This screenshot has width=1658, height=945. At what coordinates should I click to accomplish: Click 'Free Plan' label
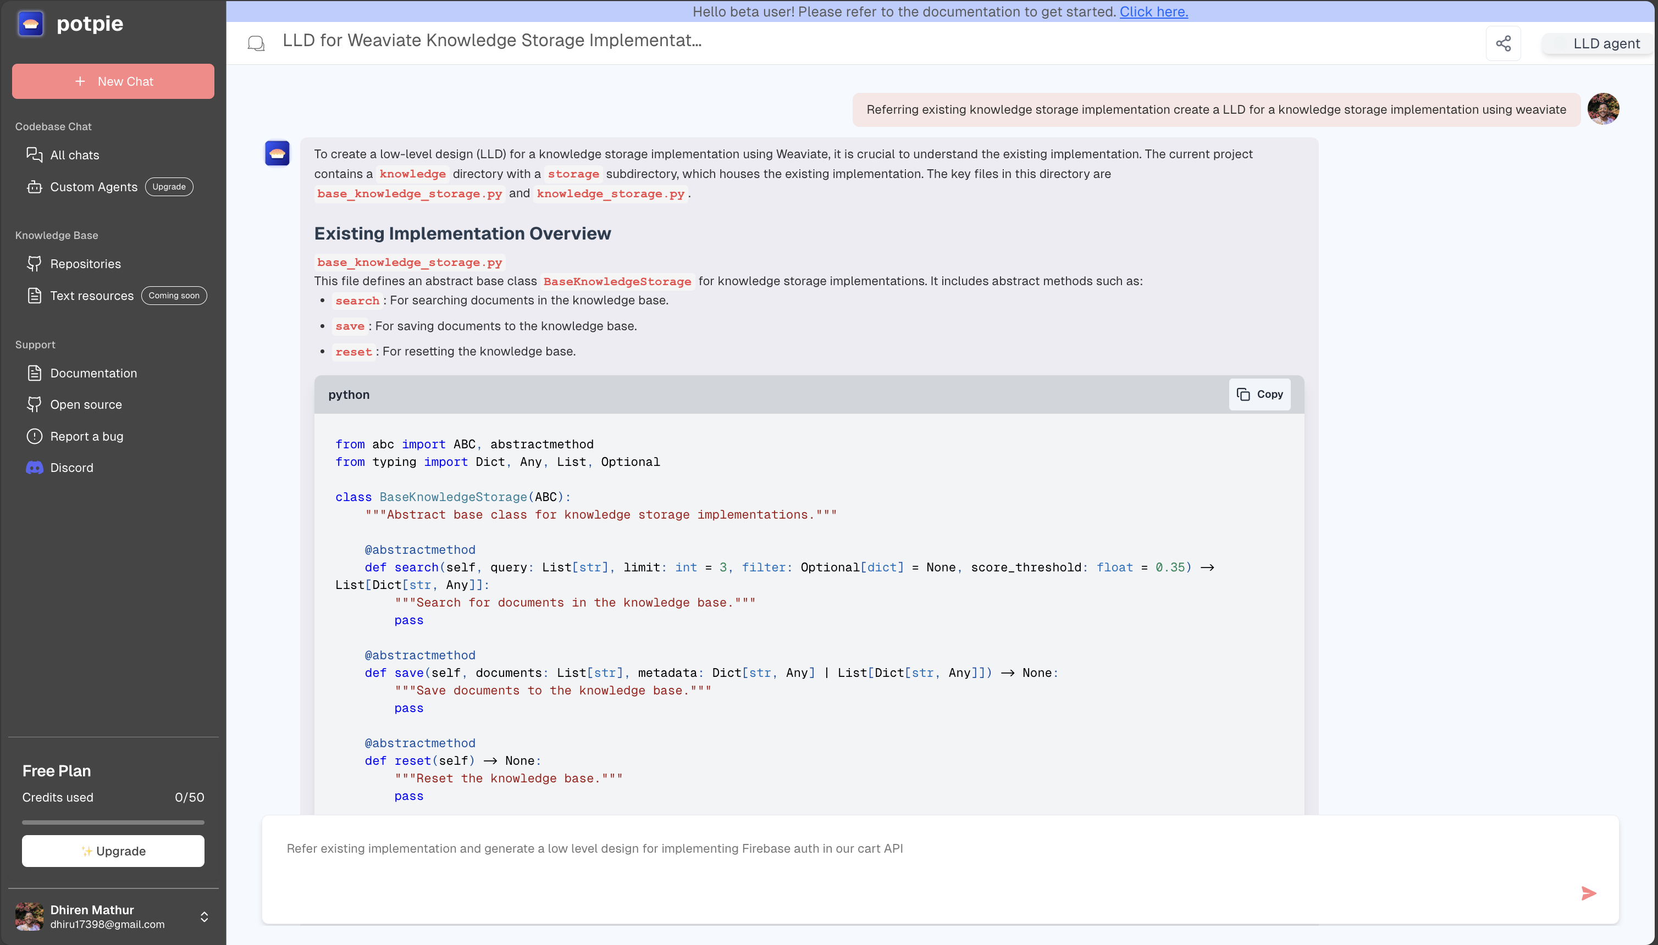coord(57,771)
